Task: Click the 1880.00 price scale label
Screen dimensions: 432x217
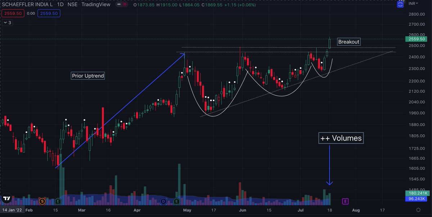Action: [417, 125]
